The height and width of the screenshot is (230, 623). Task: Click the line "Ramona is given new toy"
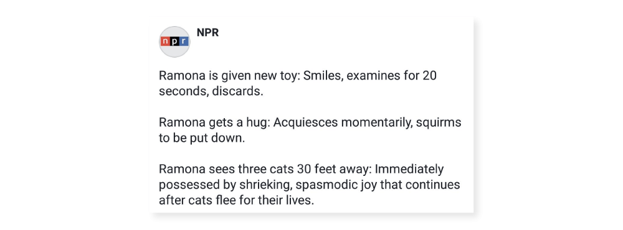(x=298, y=75)
